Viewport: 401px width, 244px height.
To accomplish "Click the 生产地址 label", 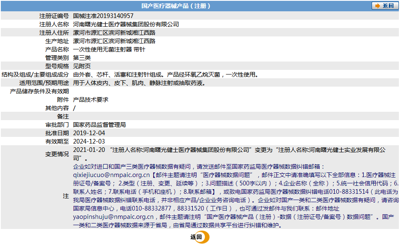I will pos(57,41).
